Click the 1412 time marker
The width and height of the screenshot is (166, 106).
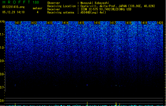(34, 23)
